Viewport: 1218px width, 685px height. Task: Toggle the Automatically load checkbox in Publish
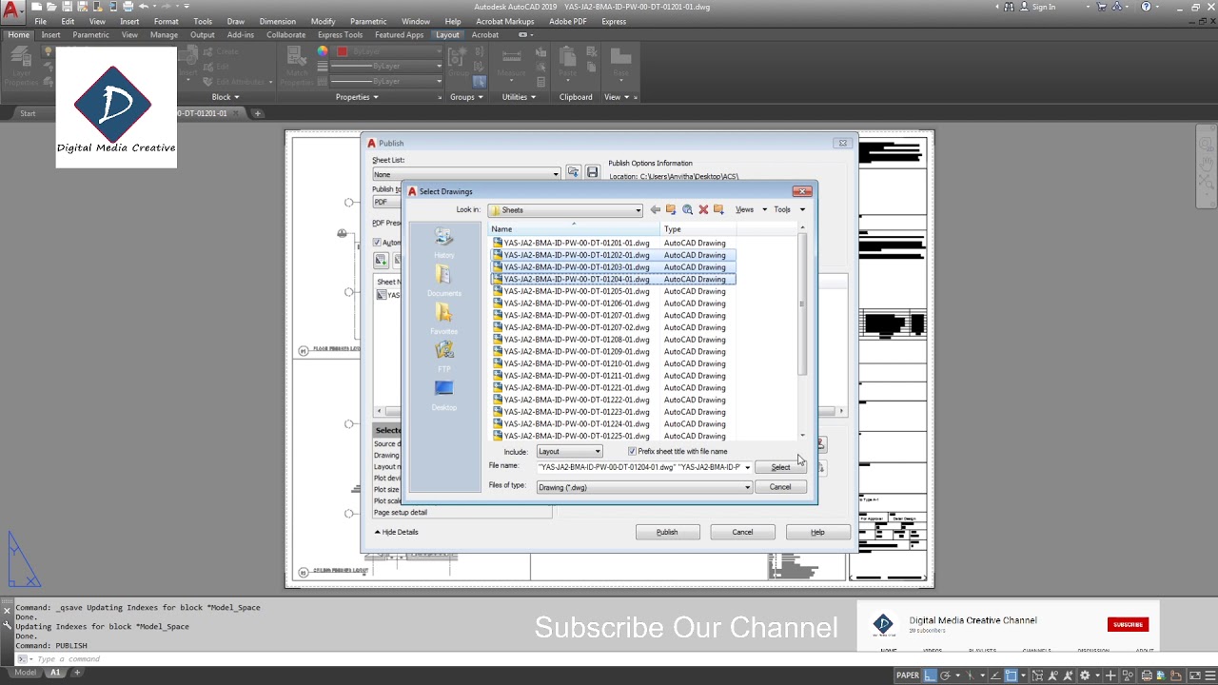377,243
